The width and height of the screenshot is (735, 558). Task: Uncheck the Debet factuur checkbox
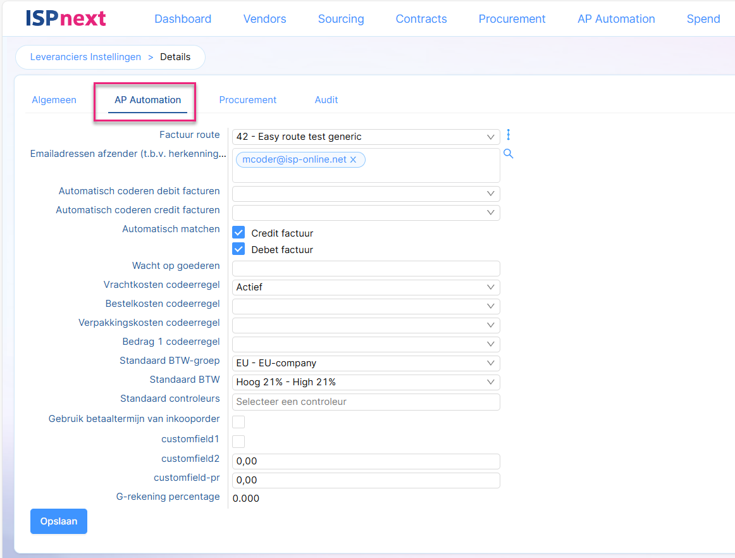[x=238, y=249]
